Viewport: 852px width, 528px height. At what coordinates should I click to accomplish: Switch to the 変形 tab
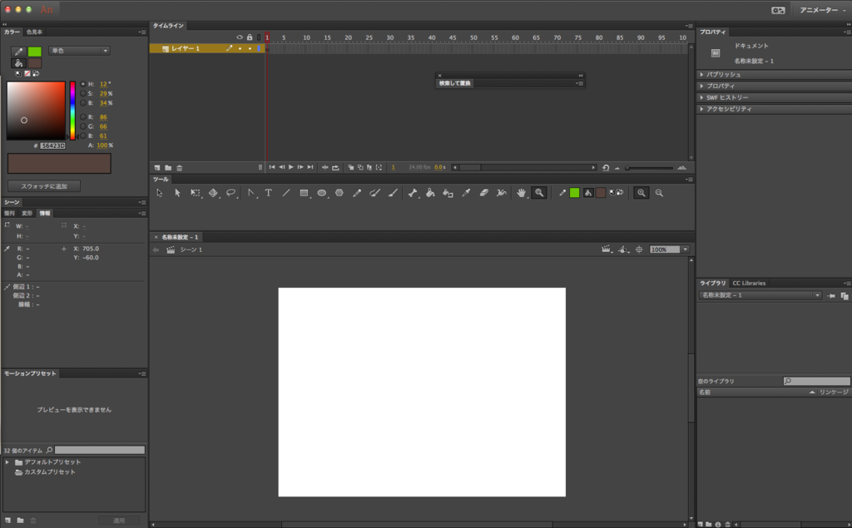[x=27, y=214]
